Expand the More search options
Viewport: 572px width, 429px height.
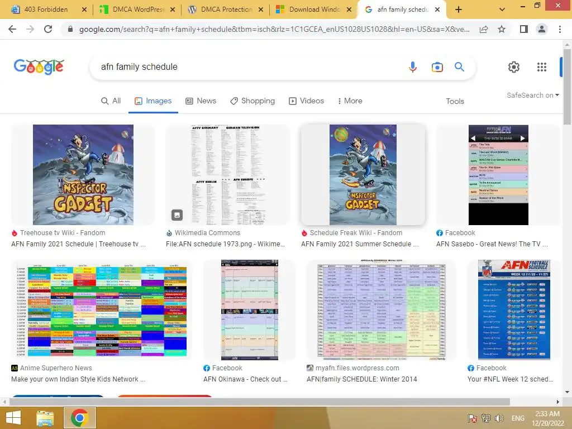350,101
